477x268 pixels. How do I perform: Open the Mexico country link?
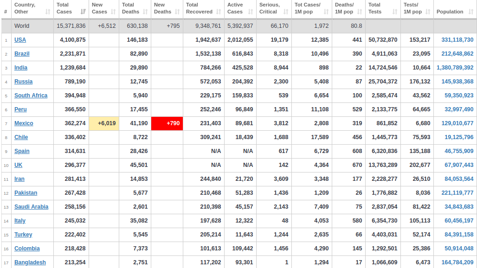tap(24, 123)
